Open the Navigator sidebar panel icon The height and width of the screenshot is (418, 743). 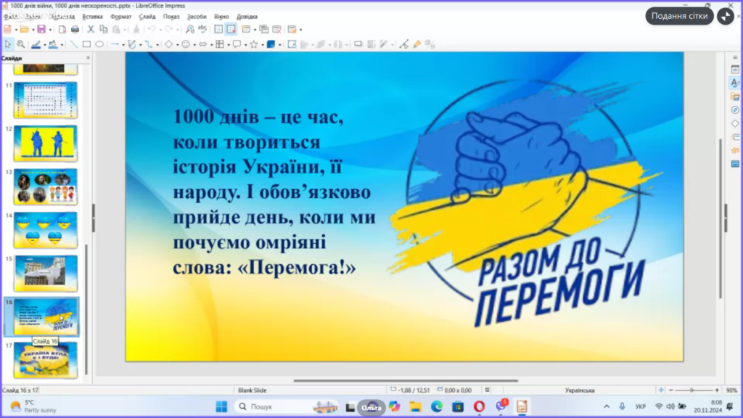coord(734,110)
